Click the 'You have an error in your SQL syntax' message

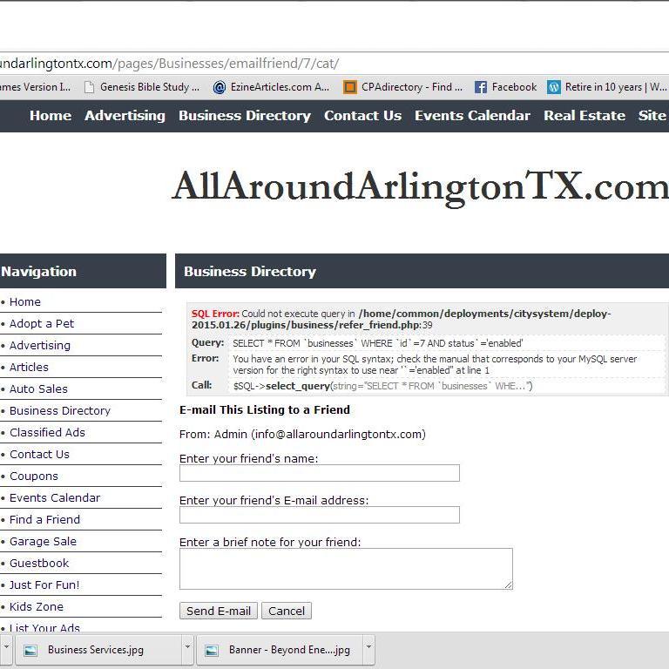435,365
